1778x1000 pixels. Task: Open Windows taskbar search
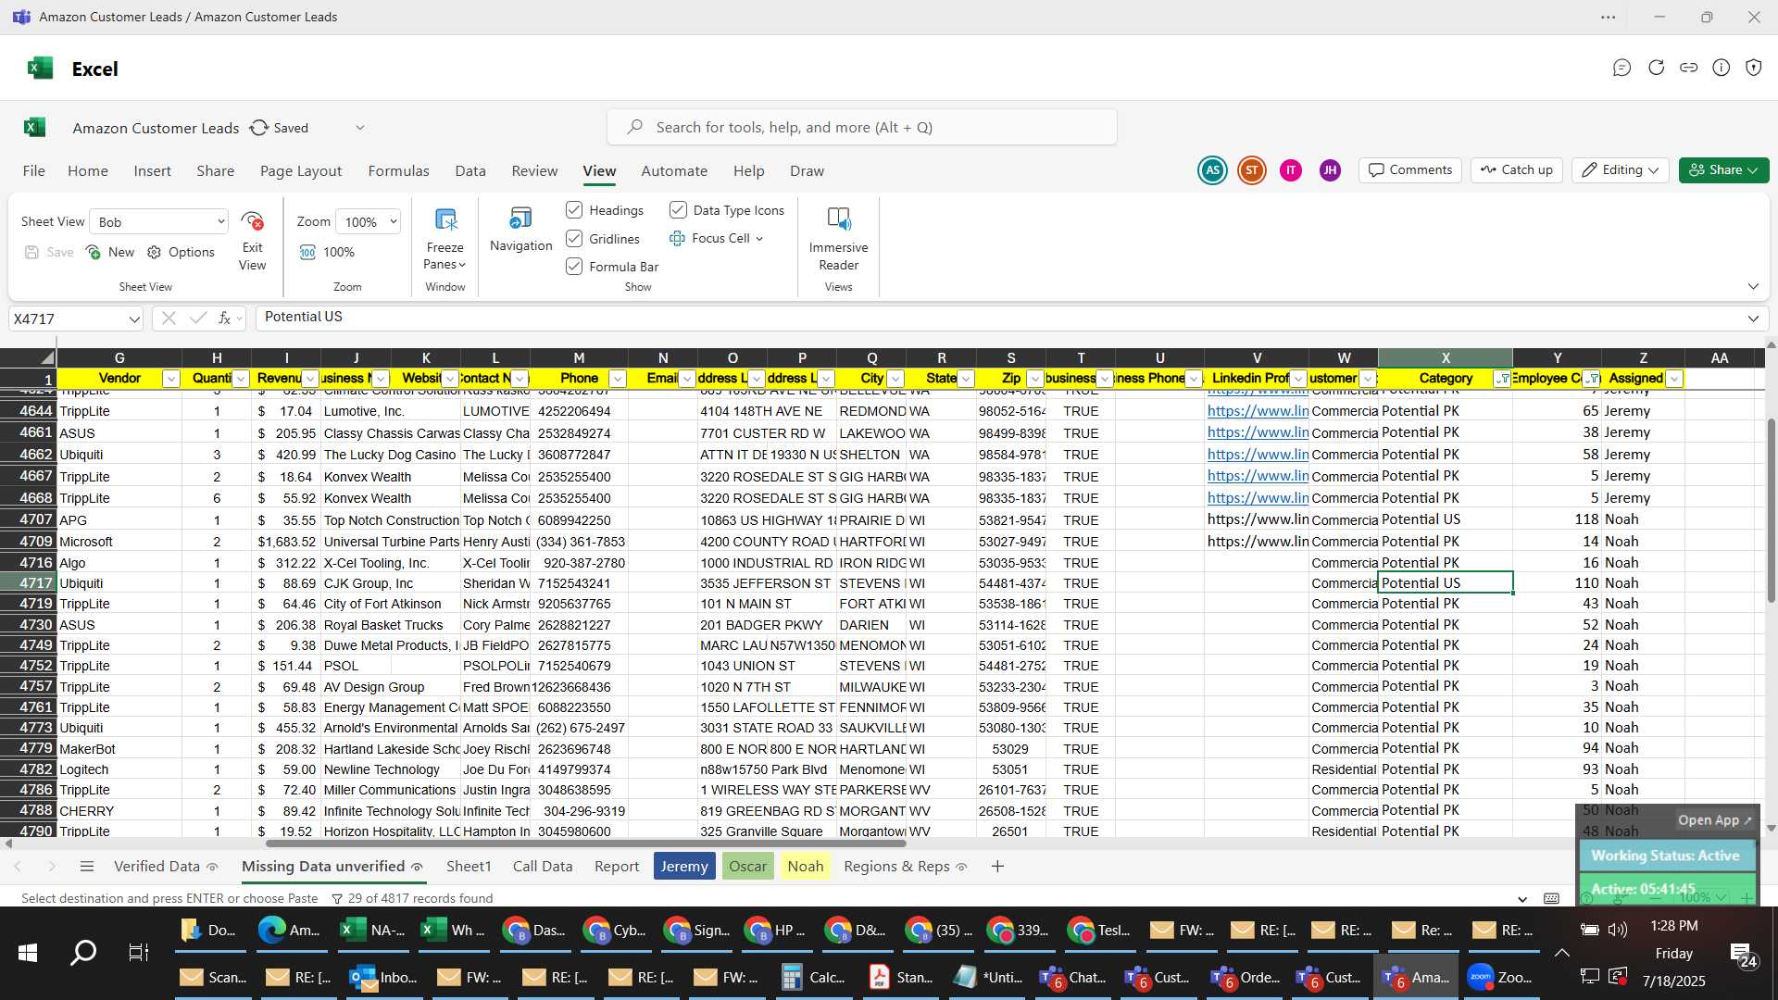[83, 953]
